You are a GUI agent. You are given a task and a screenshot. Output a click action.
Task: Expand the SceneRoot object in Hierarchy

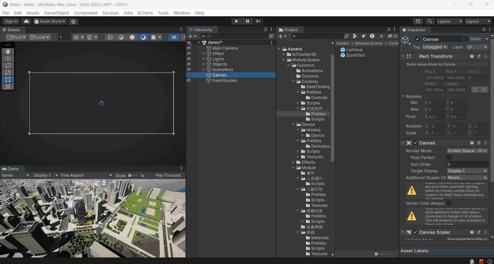(x=204, y=70)
